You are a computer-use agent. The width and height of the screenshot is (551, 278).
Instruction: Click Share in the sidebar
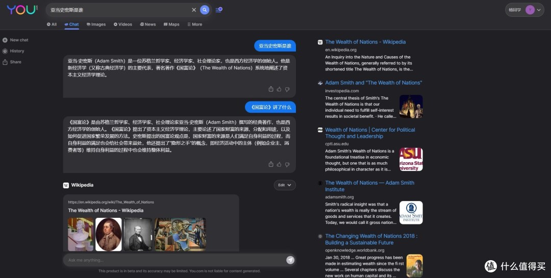point(12,62)
